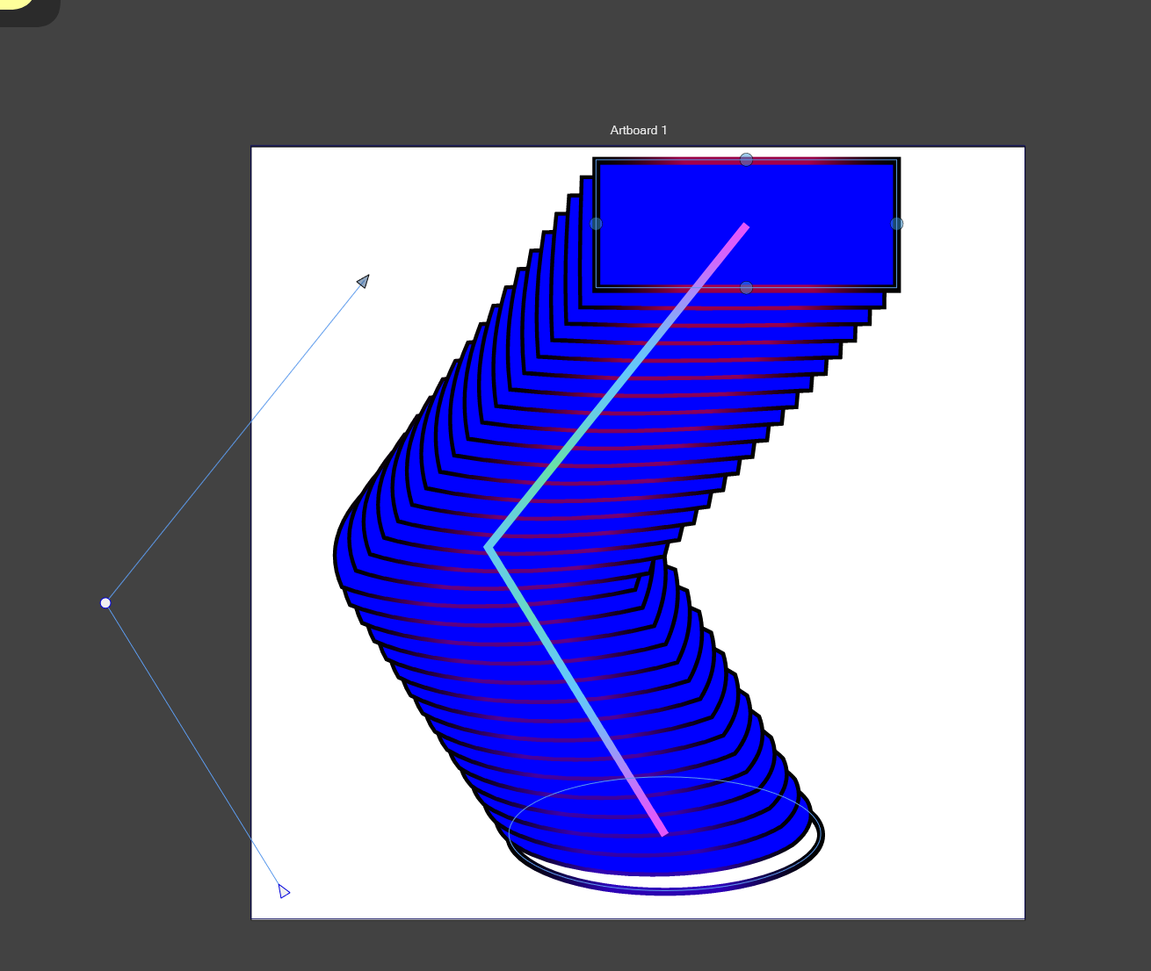Click the green midpoint of the gradient annotator
The image size is (1151, 971).
tap(554, 465)
